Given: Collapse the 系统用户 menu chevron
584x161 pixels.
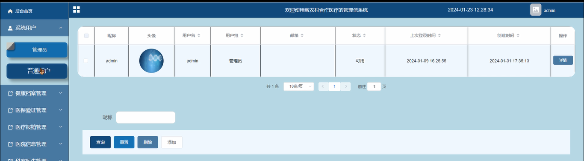Looking at the screenshot, I should click(x=61, y=28).
